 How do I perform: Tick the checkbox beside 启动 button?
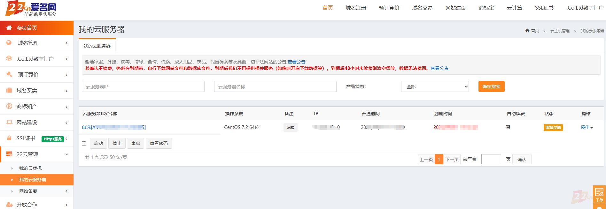[84, 143]
